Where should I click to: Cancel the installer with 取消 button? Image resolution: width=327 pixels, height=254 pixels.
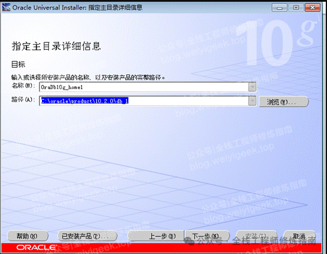point(300,236)
